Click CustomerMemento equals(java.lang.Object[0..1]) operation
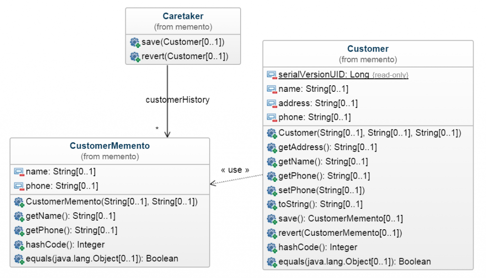 click(102, 259)
